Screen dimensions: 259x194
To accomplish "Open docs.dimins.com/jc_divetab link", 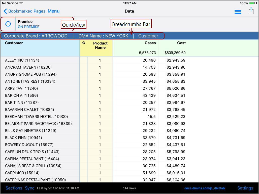I will 204,188.
